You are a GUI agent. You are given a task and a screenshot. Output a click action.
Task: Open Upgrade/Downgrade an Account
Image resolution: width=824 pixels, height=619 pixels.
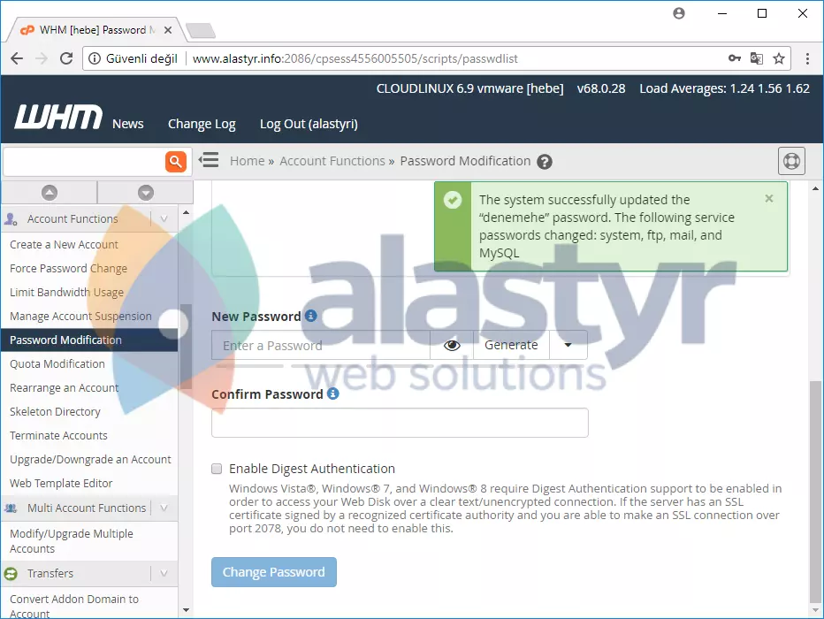click(90, 459)
